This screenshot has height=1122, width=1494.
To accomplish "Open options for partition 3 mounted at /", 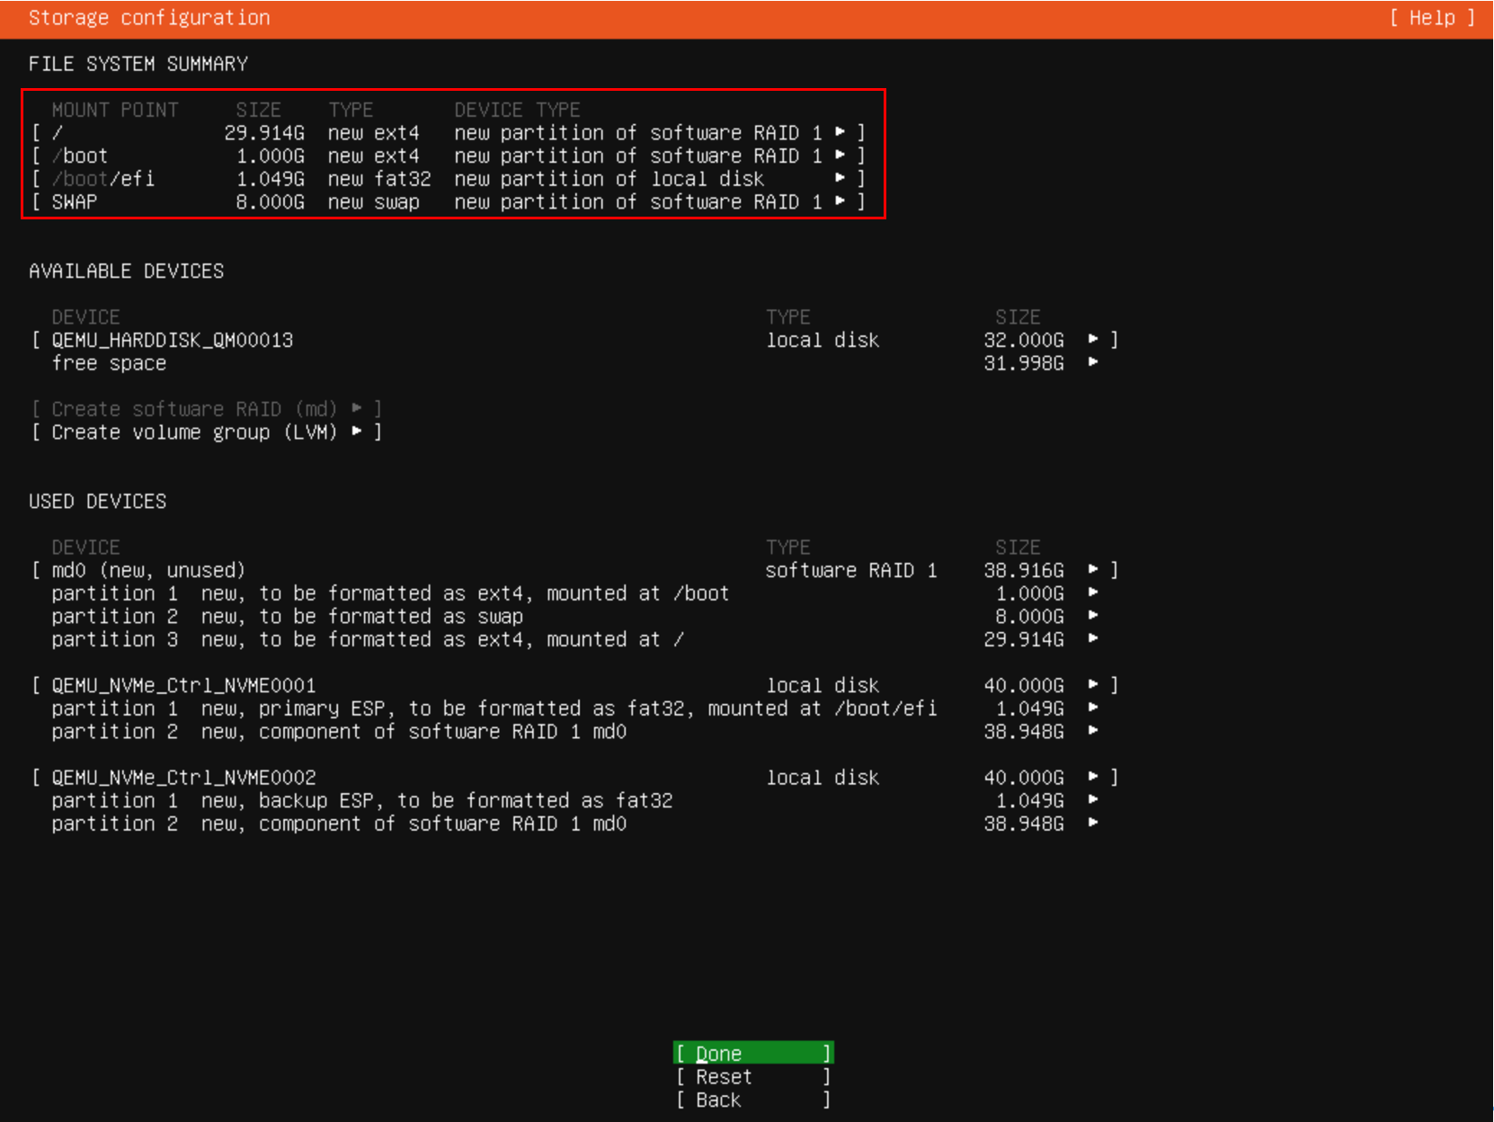I will click(x=1093, y=639).
